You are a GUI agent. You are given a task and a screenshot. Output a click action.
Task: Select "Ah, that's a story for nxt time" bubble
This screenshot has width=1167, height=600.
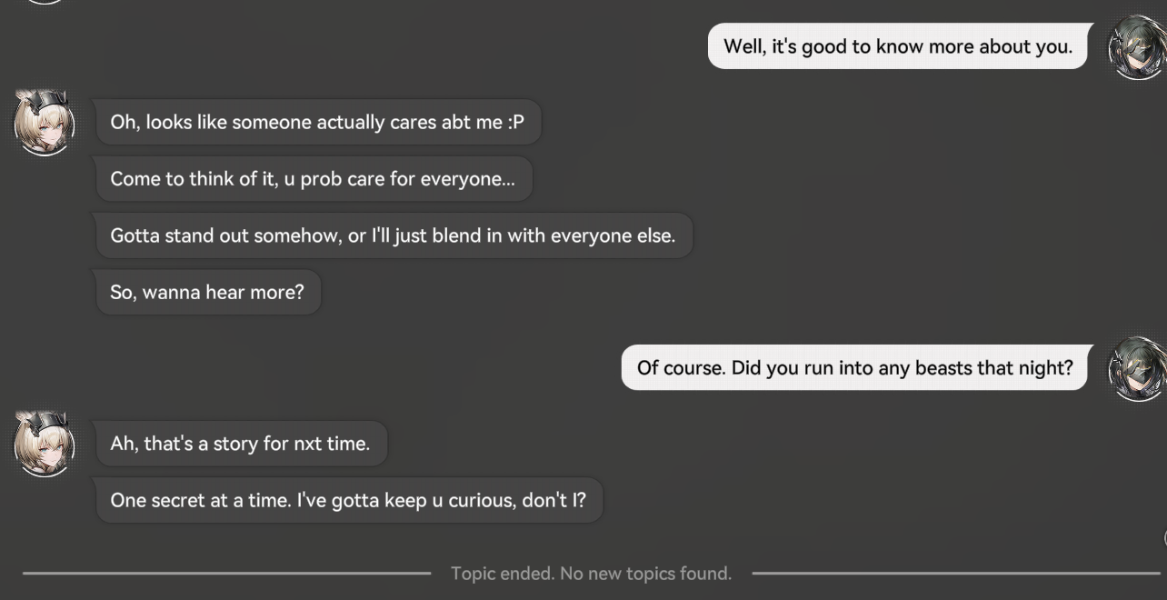coord(241,444)
